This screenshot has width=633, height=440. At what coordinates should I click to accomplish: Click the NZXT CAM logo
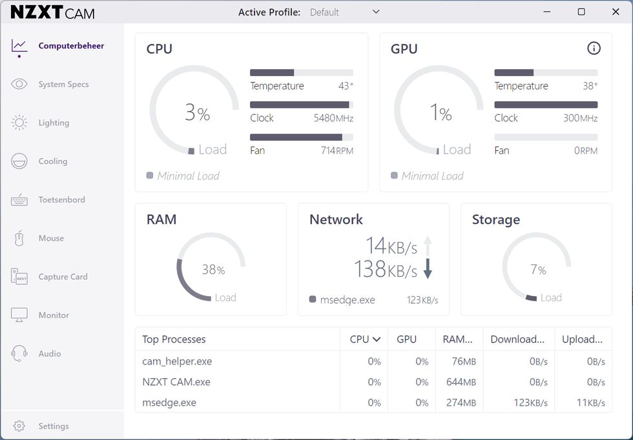pos(52,12)
